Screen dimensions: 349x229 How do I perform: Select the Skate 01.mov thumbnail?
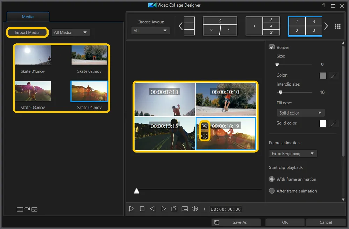click(x=33, y=55)
